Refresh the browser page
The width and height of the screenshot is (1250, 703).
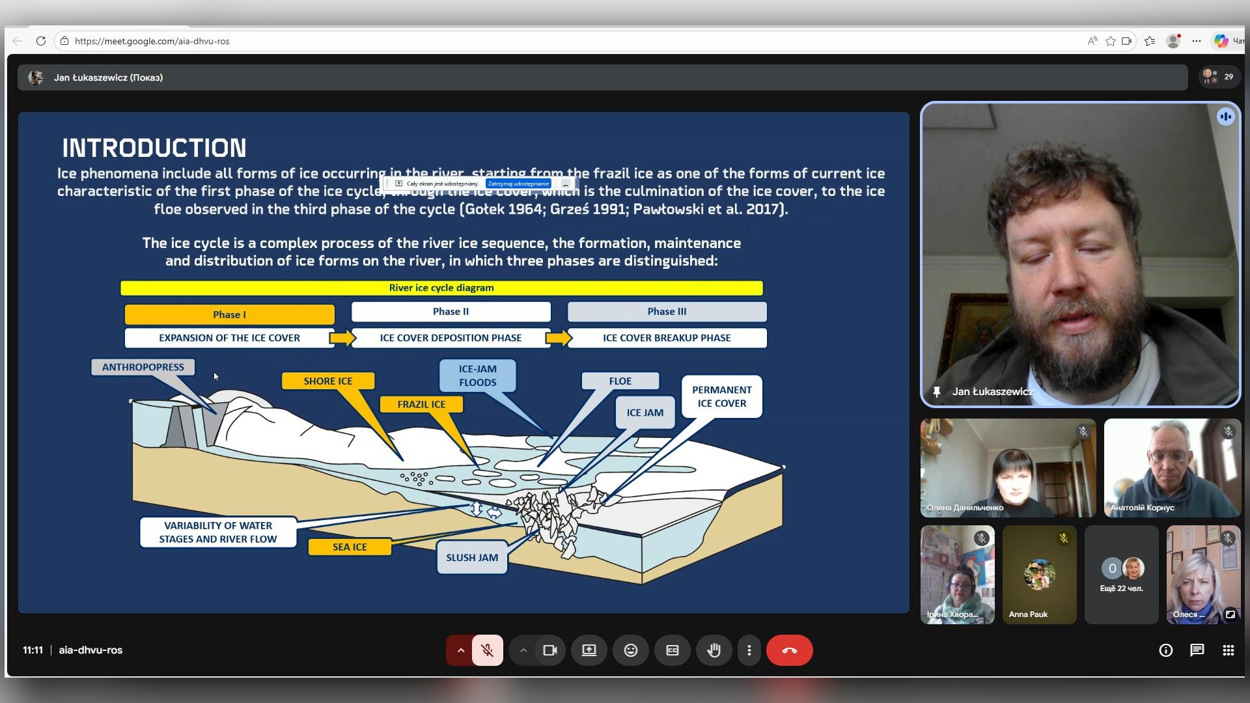coord(40,41)
